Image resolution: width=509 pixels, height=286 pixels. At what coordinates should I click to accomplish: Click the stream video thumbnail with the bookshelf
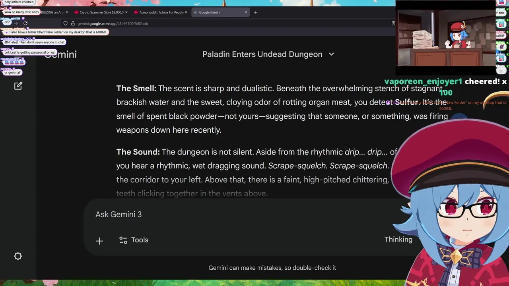(445, 38)
